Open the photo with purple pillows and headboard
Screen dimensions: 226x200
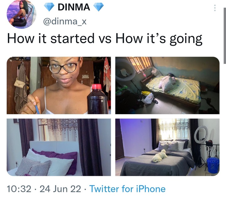click(x=59, y=147)
